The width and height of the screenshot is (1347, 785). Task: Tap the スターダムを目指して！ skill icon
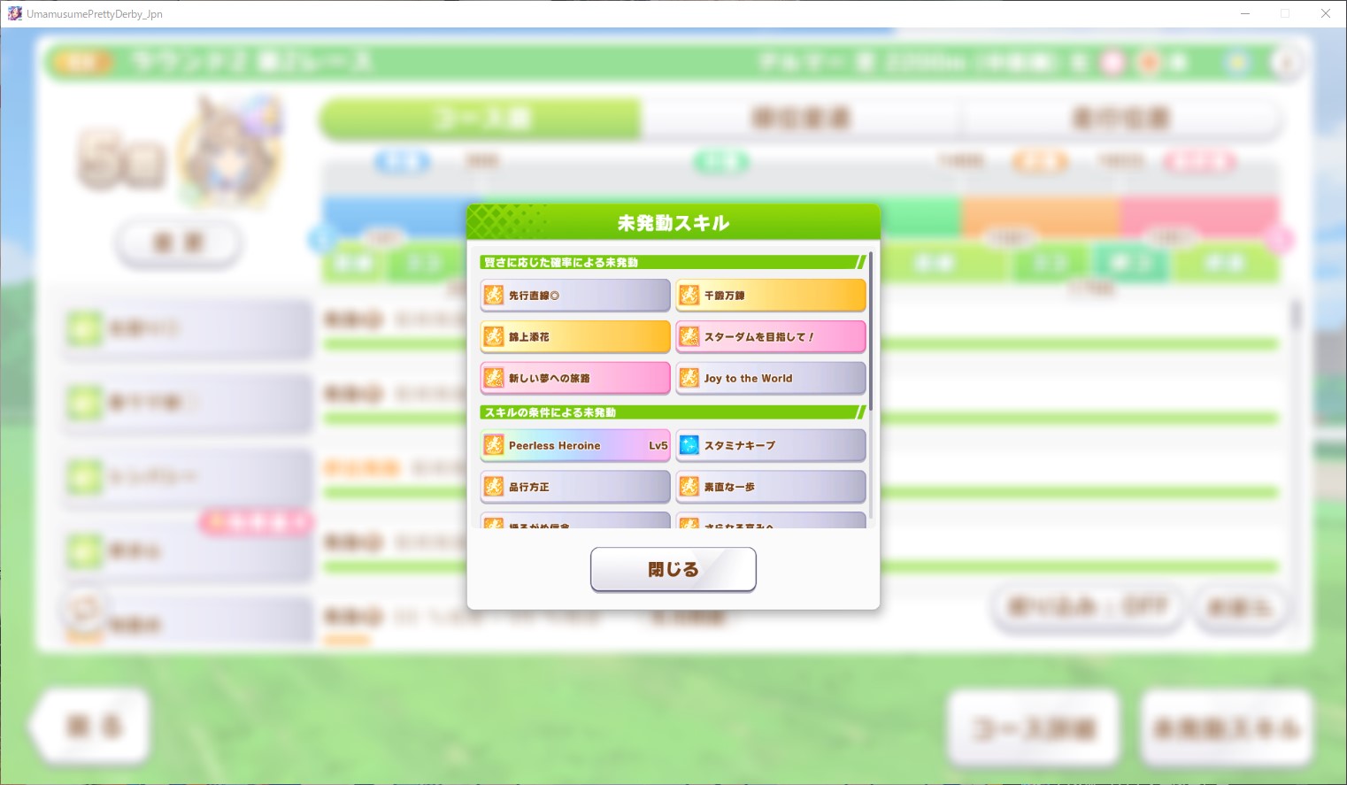(x=689, y=337)
